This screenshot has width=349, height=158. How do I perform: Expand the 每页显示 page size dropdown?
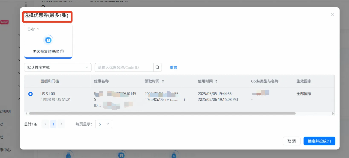104,124
